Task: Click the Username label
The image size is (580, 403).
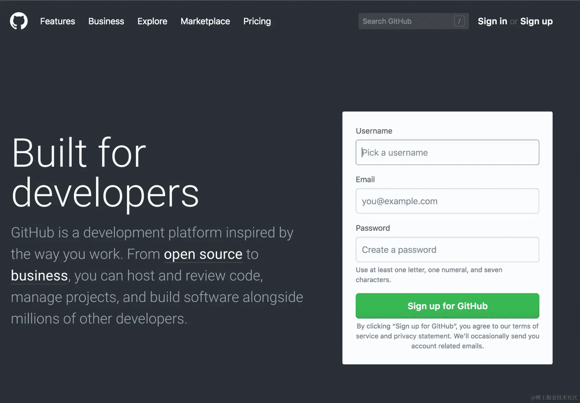Action: 374,131
